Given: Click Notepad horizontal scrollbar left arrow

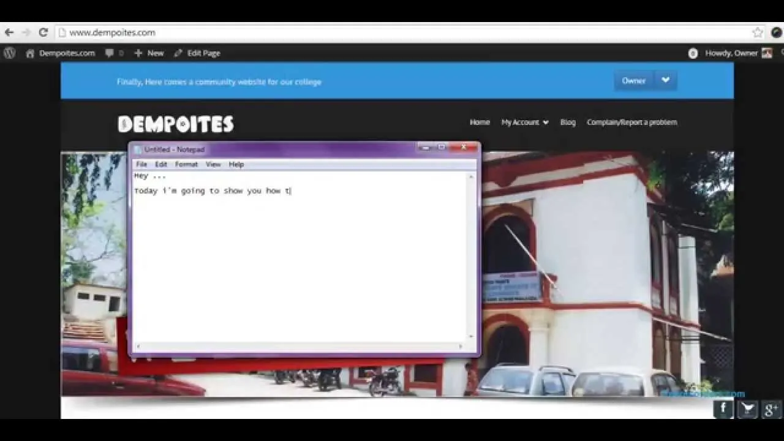Looking at the screenshot, I should (137, 347).
